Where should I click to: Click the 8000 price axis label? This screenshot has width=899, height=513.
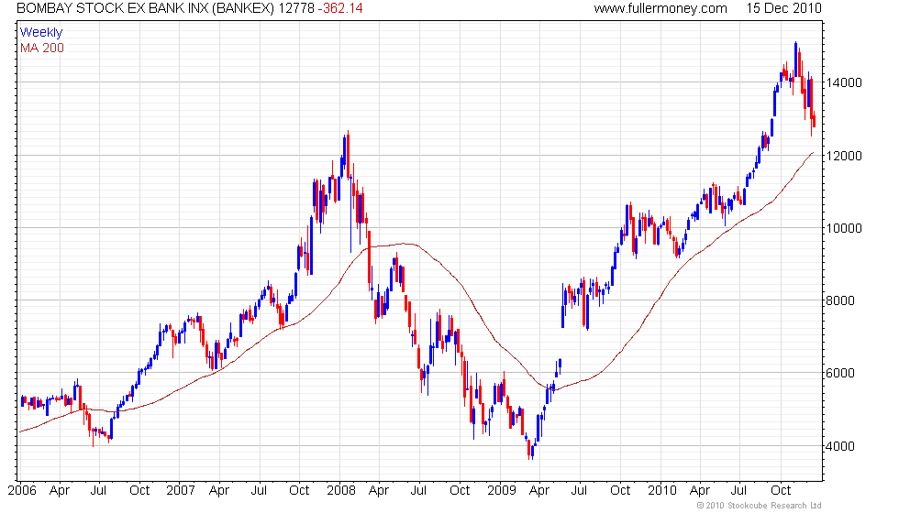(840, 300)
